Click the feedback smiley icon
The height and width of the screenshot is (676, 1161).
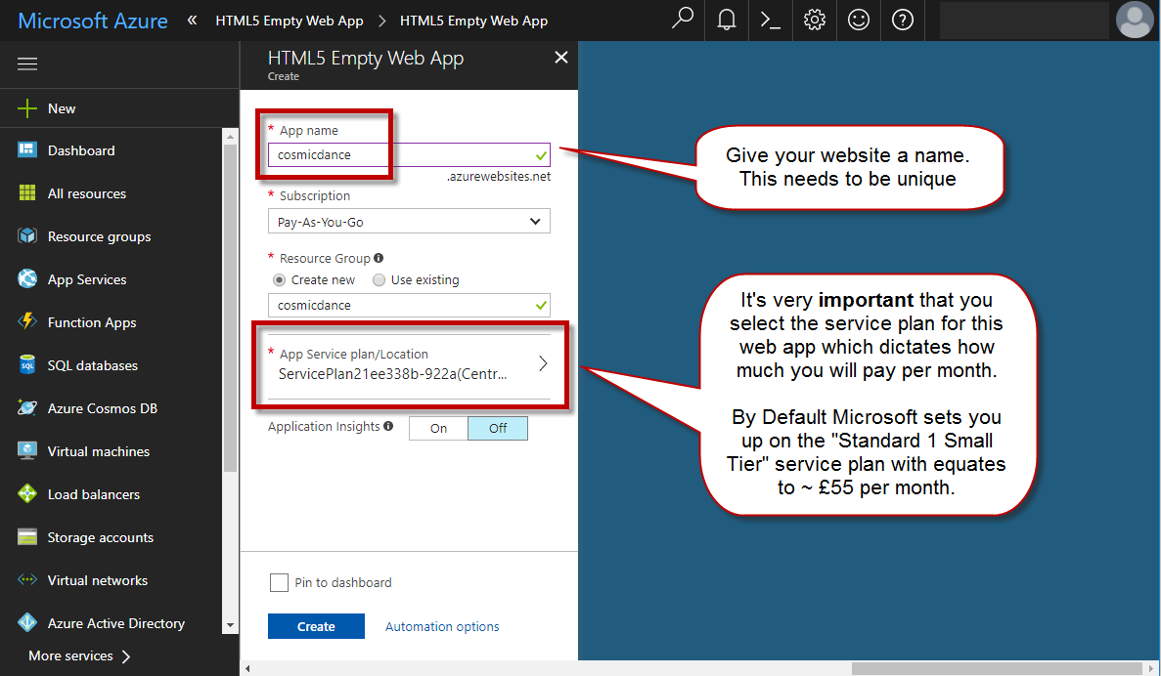[x=858, y=20]
